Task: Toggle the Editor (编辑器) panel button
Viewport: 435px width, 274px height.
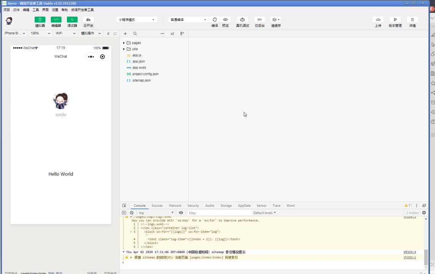Action: pyautogui.click(x=56, y=20)
